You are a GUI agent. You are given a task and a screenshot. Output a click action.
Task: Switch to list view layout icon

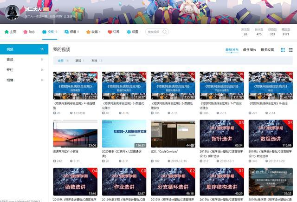coord(291,49)
